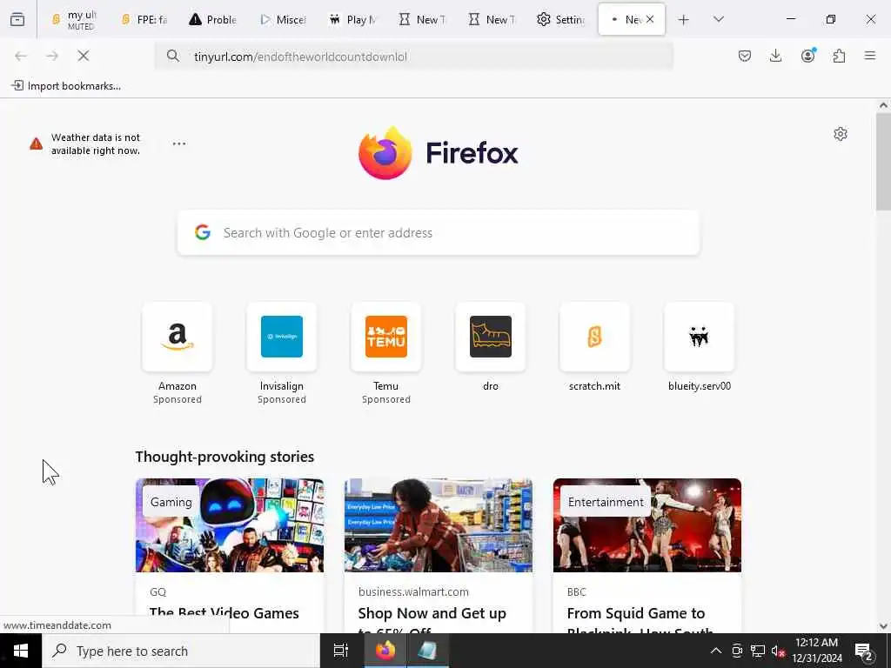Image resolution: width=891 pixels, height=668 pixels.
Task: Expand the list all tabs chevron
Action: (x=719, y=19)
